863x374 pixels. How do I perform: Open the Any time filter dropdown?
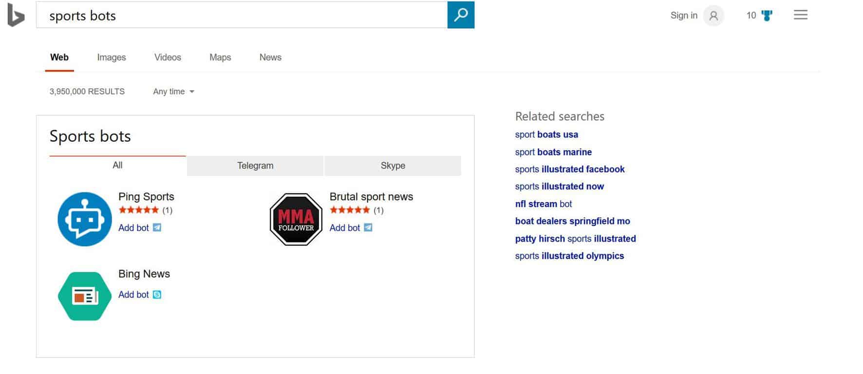(x=174, y=92)
